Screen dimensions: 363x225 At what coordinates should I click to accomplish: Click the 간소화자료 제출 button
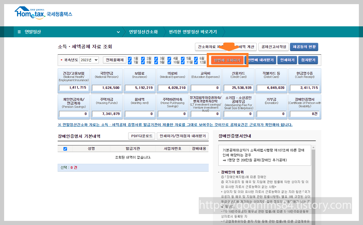tap(211, 47)
